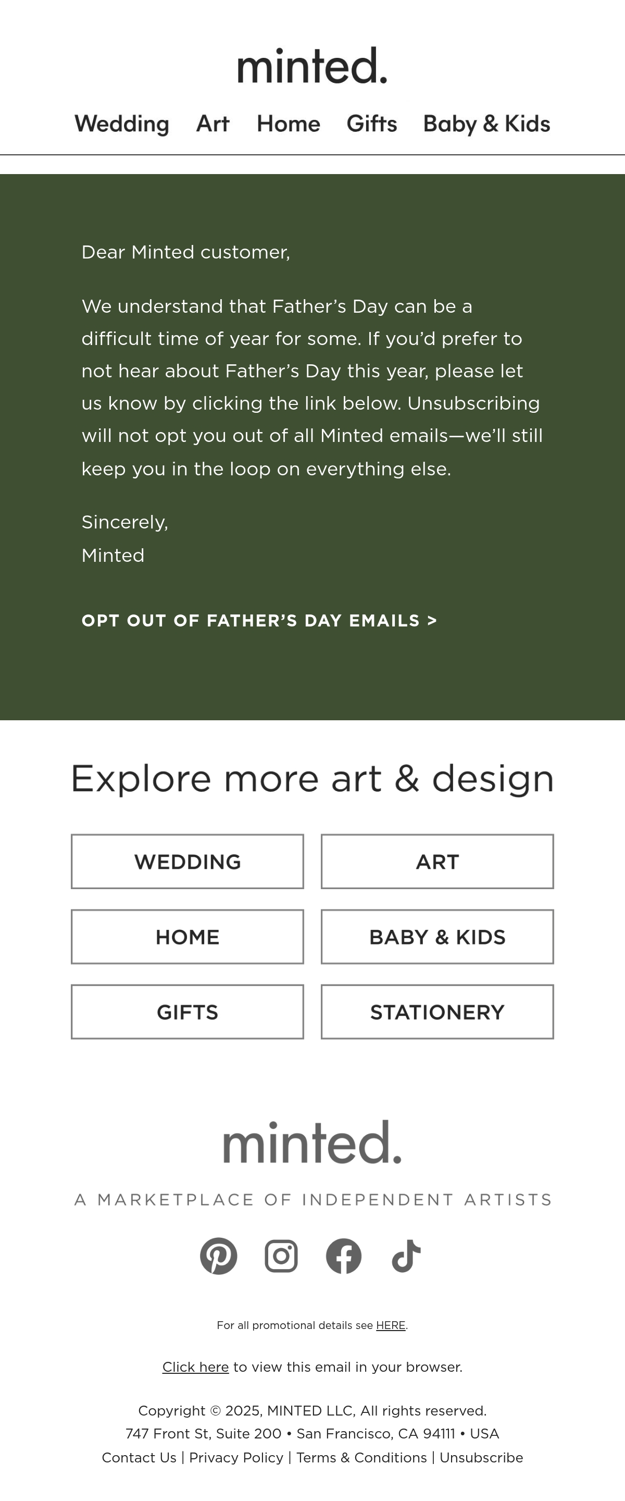Click the footer minted. logo
The image size is (625, 1501).
click(x=312, y=1141)
